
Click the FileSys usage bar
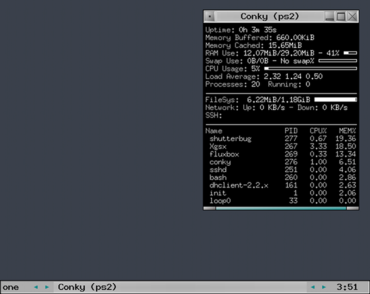[x=336, y=100]
